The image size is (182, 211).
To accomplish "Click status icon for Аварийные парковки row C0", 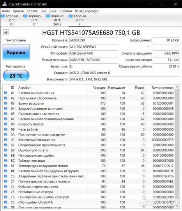I will pos(5,176).
